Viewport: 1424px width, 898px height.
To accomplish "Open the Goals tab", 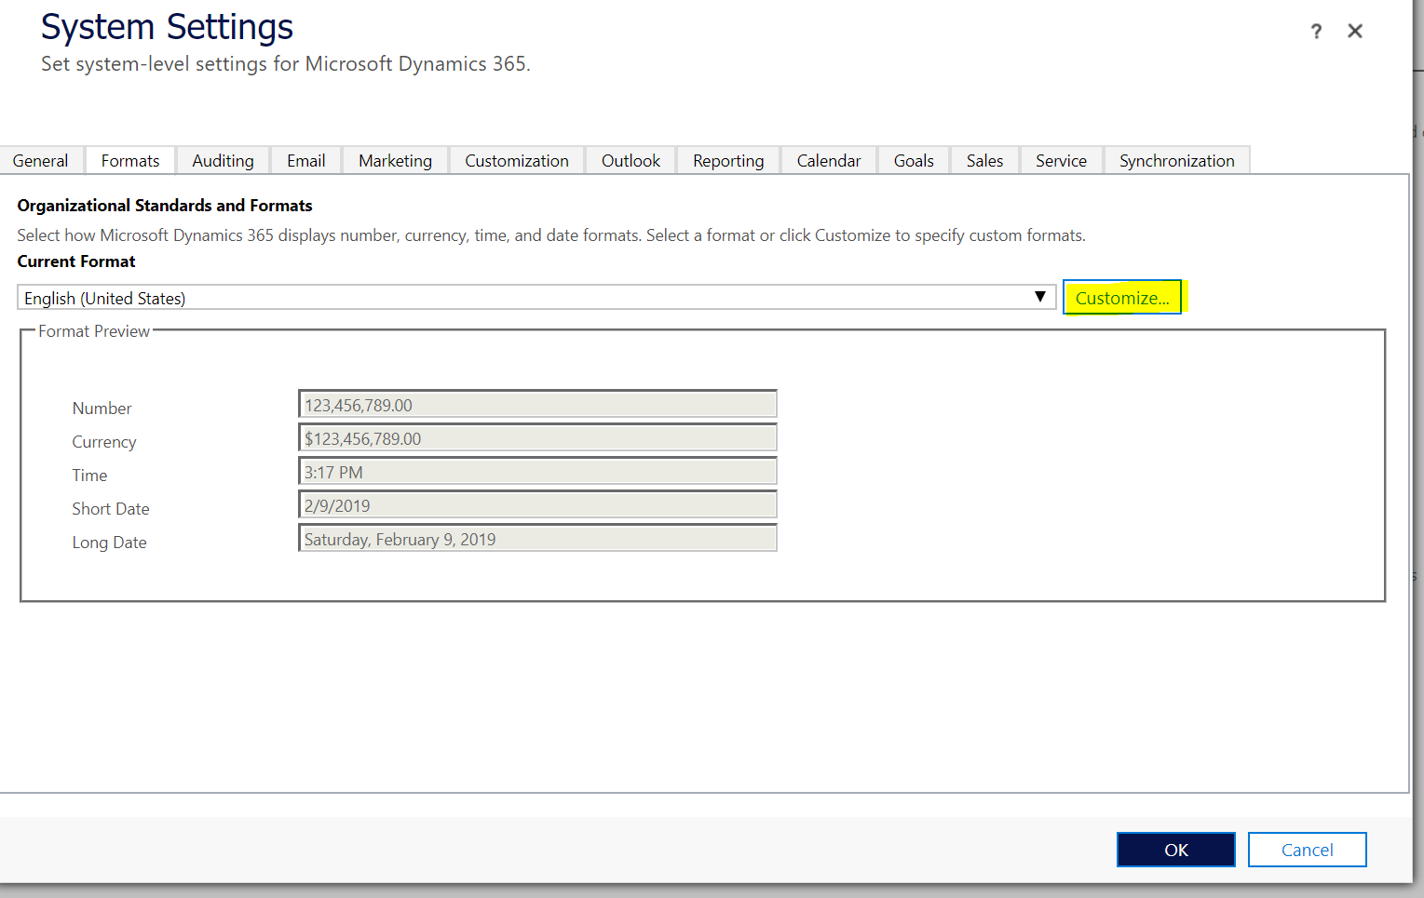I will (x=913, y=160).
